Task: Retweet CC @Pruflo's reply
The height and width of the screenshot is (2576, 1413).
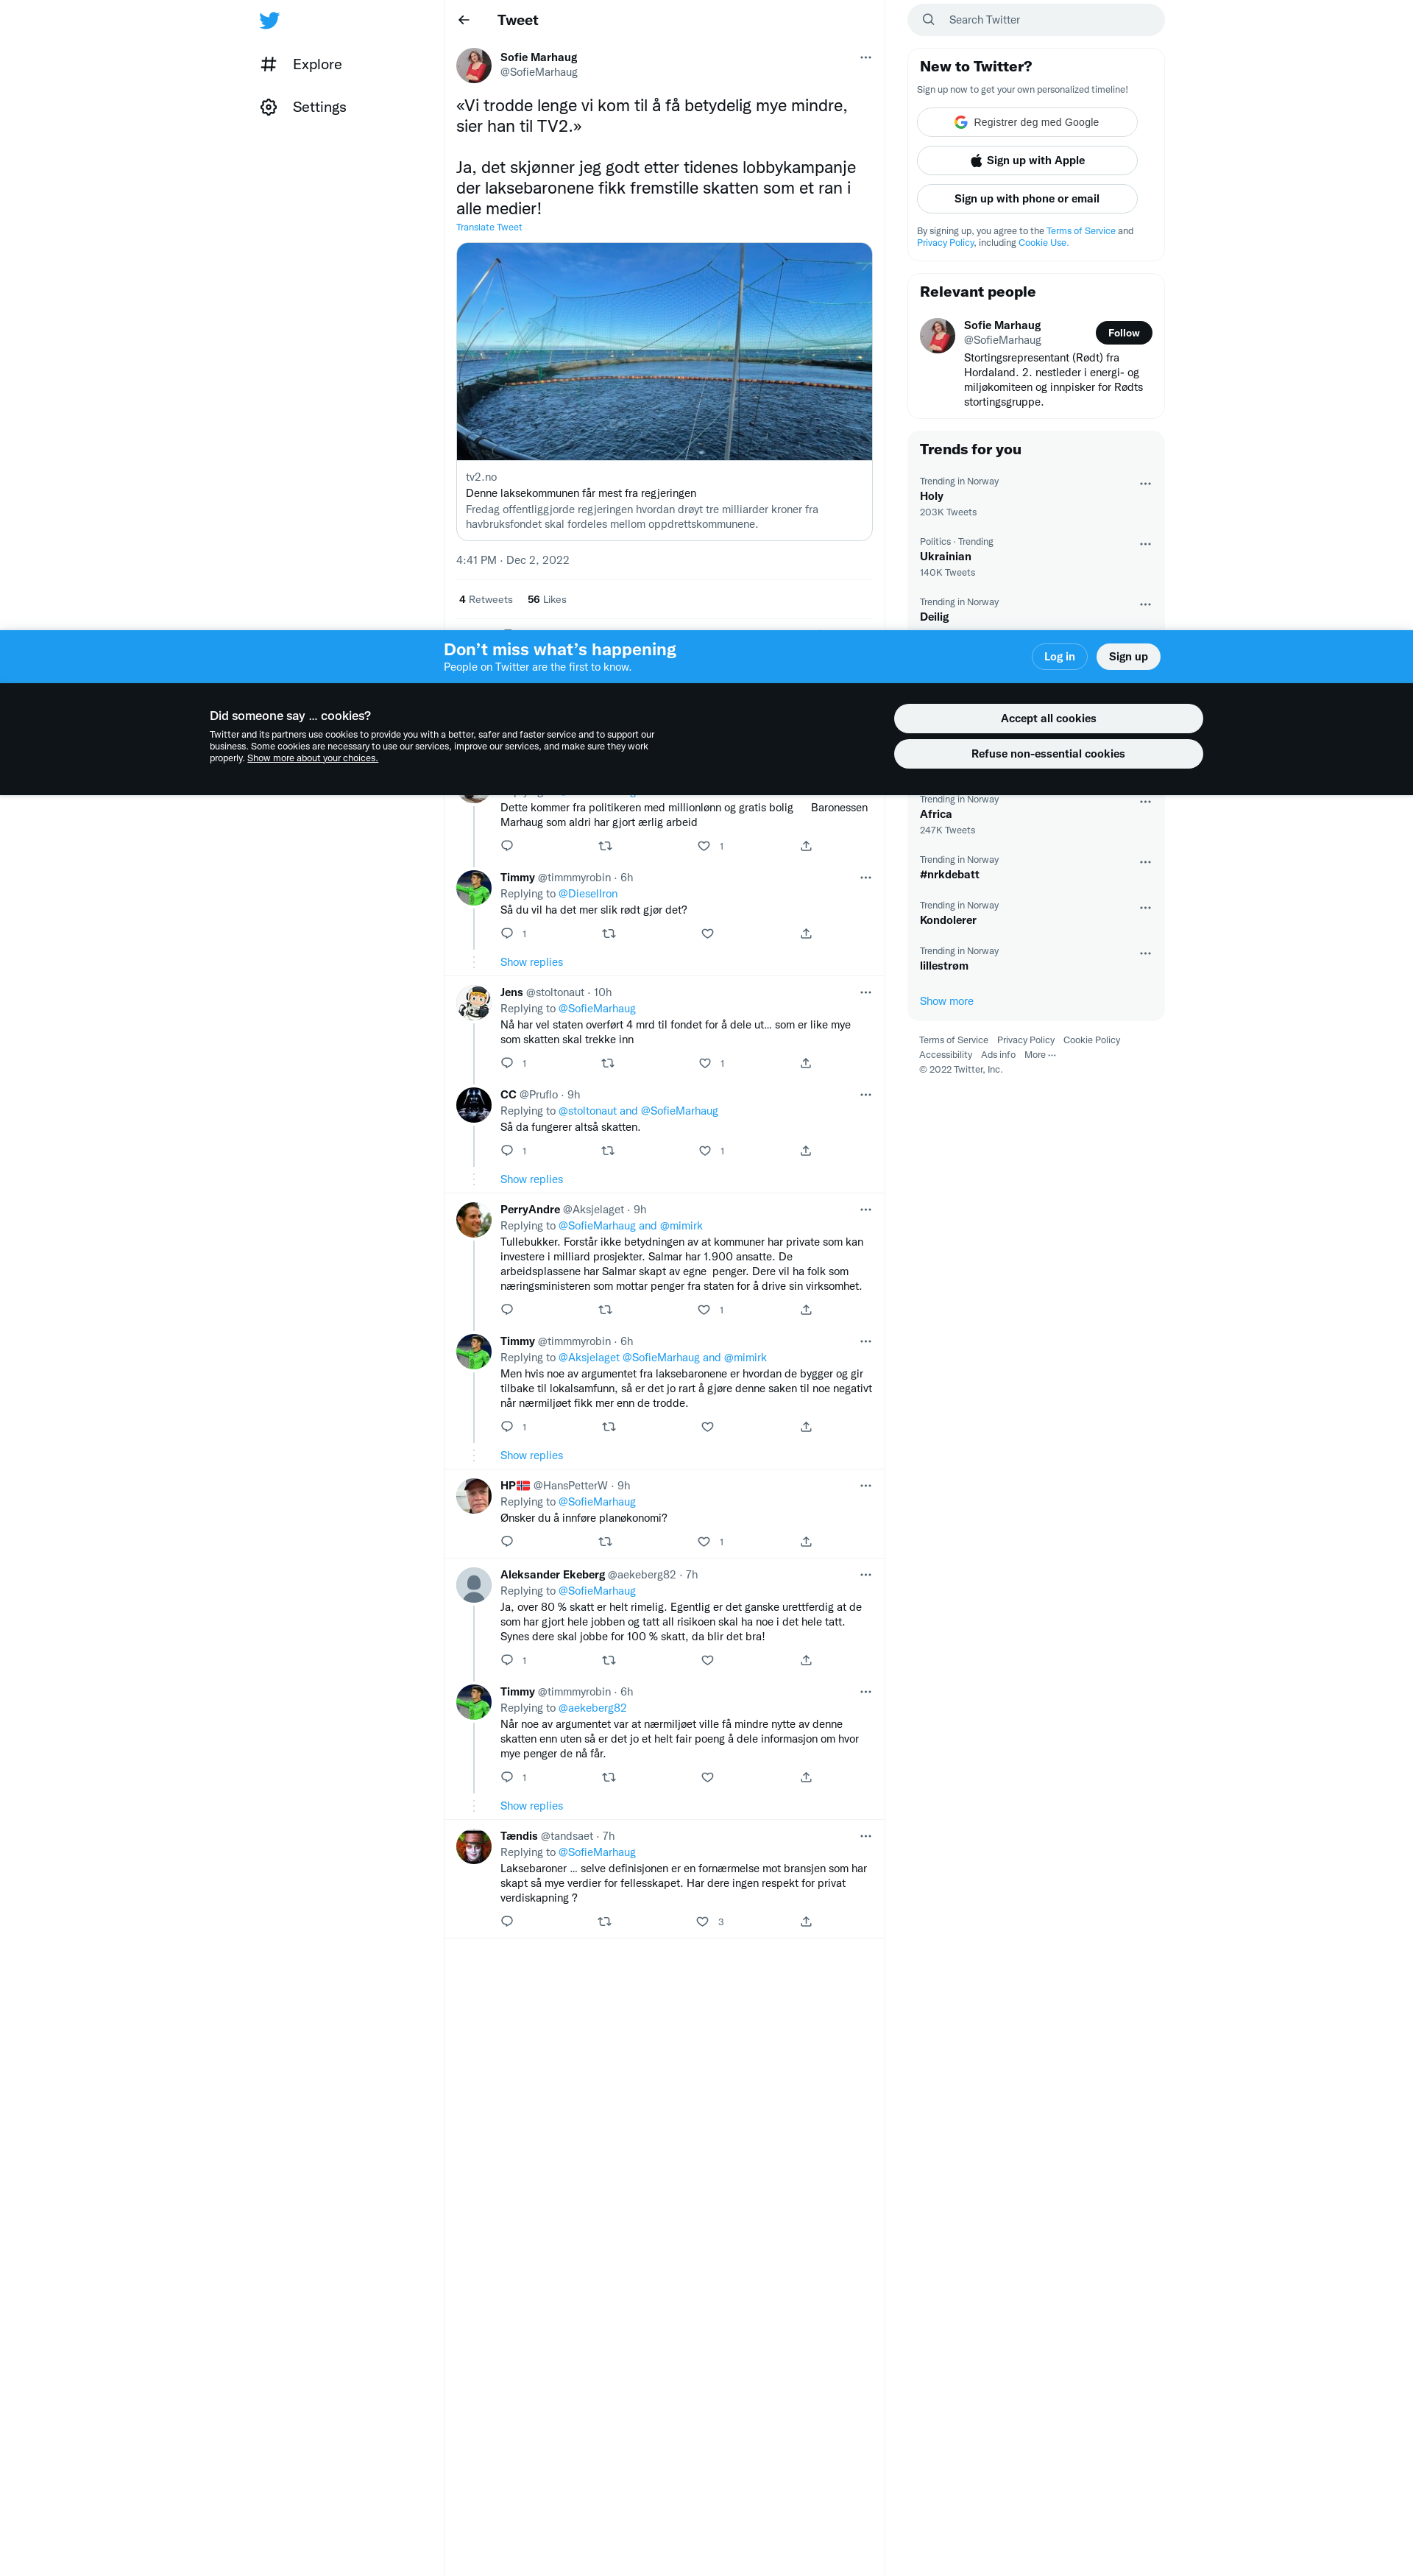Action: pyautogui.click(x=608, y=1151)
